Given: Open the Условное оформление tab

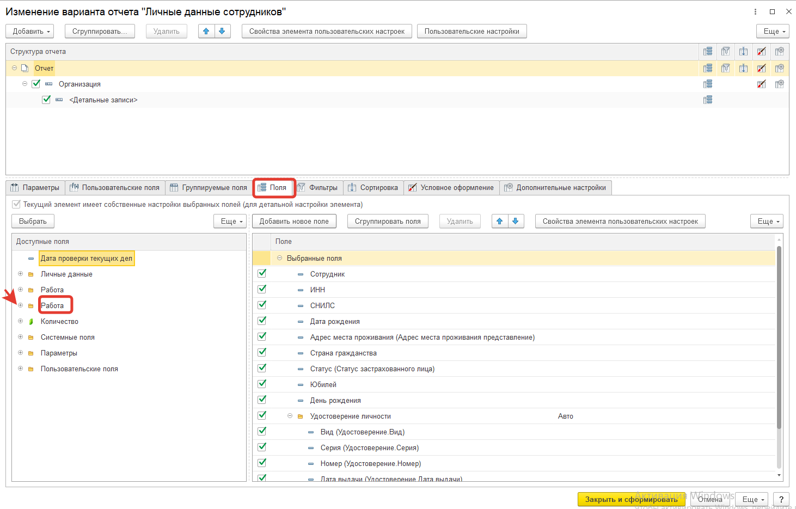Looking at the screenshot, I should coord(451,188).
